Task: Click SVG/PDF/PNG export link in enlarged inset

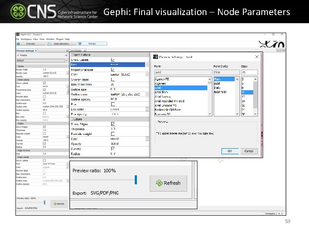Action: coord(104,193)
